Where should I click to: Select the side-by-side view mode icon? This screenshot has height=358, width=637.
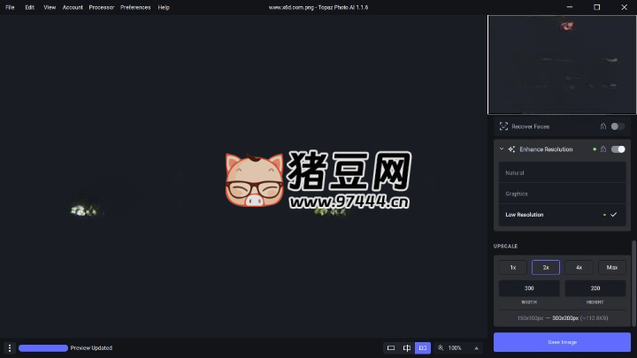click(423, 348)
